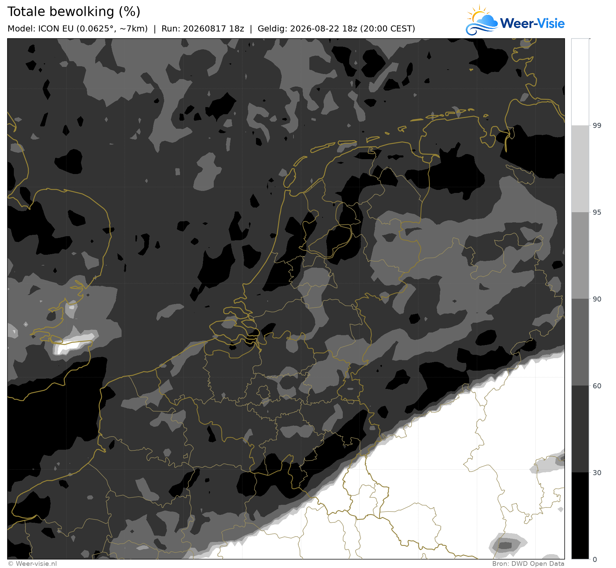Click the Bron: DWD Open Data credit
The image size is (616, 568).
(528, 564)
